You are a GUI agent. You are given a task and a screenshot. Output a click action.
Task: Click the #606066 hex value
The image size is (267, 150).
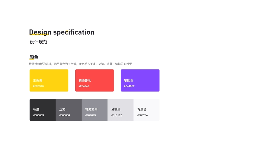click(65, 115)
